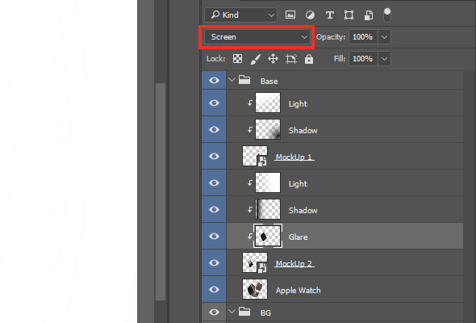Hide the Apple Watch layer
This screenshot has height=323, width=476.
coord(214,289)
